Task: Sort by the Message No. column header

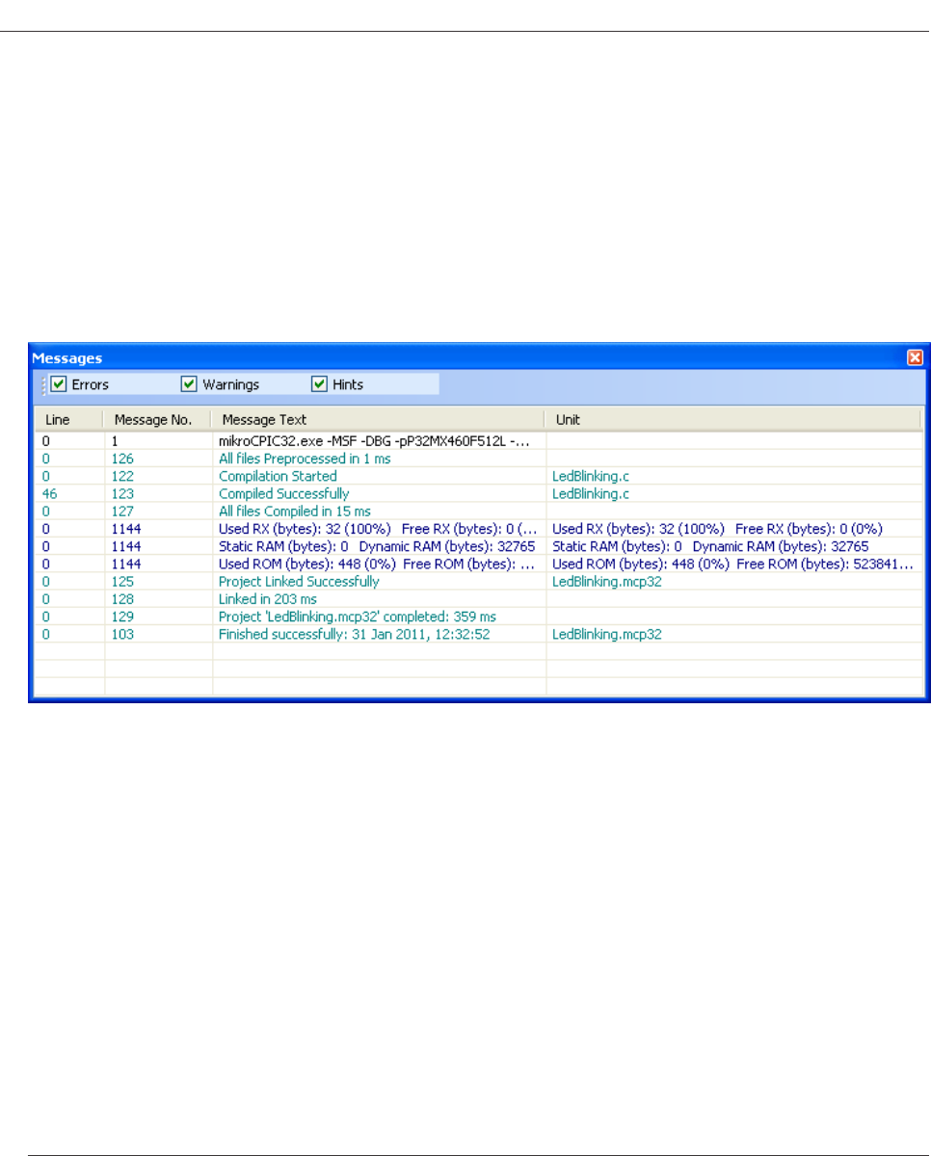Action: (x=157, y=420)
